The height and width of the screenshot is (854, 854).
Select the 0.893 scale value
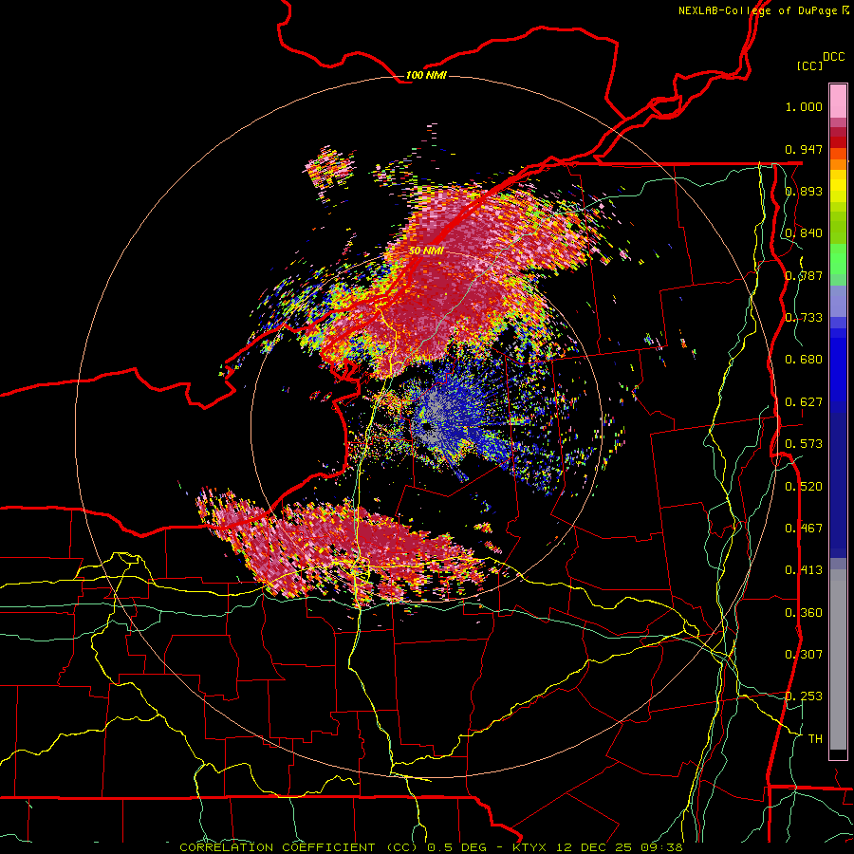coord(804,191)
